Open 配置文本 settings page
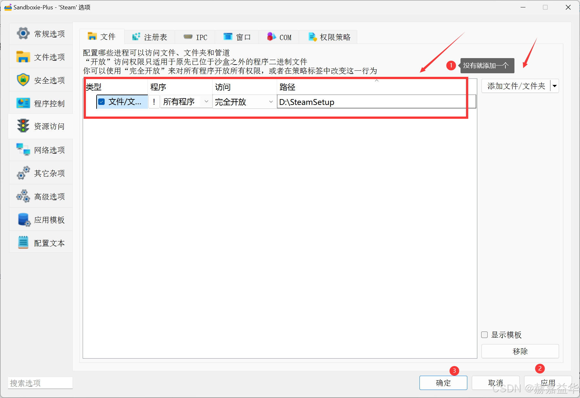Image resolution: width=580 pixels, height=398 pixels. [41, 242]
